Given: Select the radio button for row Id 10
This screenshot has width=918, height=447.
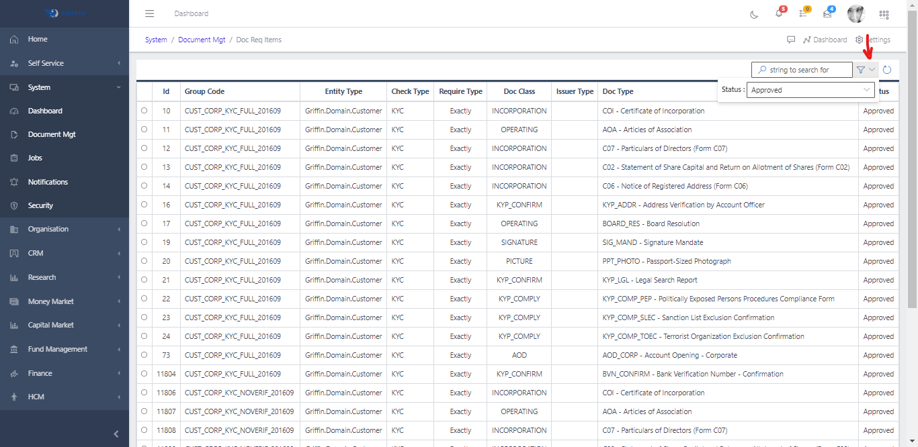Looking at the screenshot, I should [144, 111].
